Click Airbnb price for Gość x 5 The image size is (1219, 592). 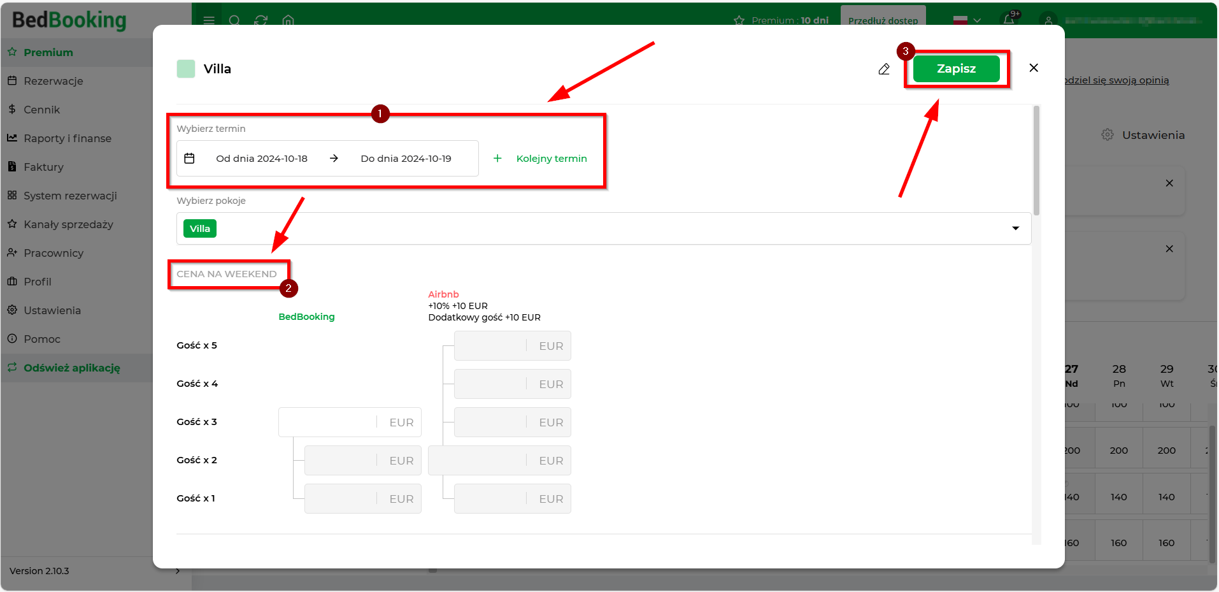[x=513, y=345]
